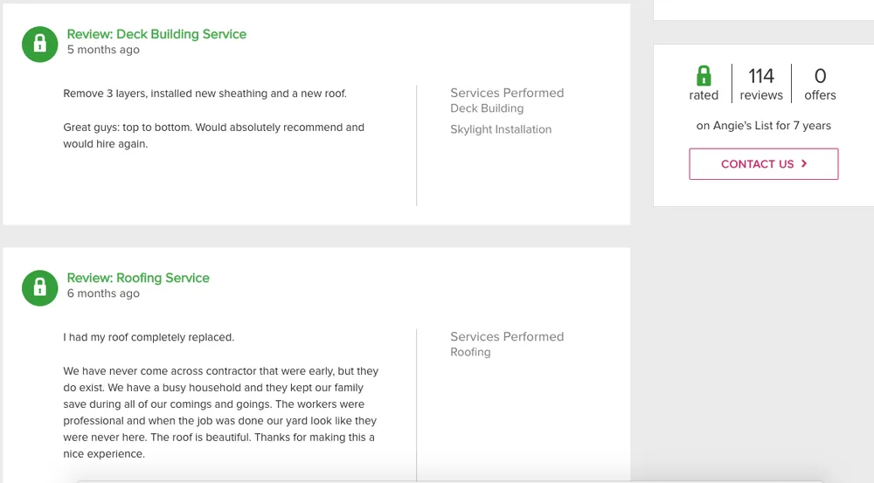Select the Roofing service performed entry
Image resolution: width=874 pixels, height=483 pixels.
coord(470,352)
